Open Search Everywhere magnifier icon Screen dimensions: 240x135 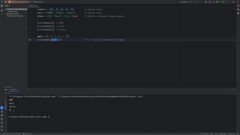(x=213, y=2)
